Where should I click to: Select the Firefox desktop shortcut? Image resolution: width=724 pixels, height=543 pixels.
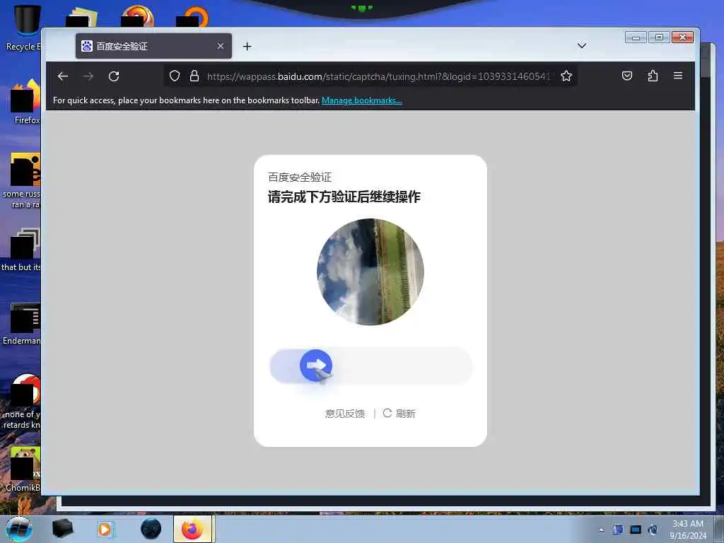[x=26, y=102]
